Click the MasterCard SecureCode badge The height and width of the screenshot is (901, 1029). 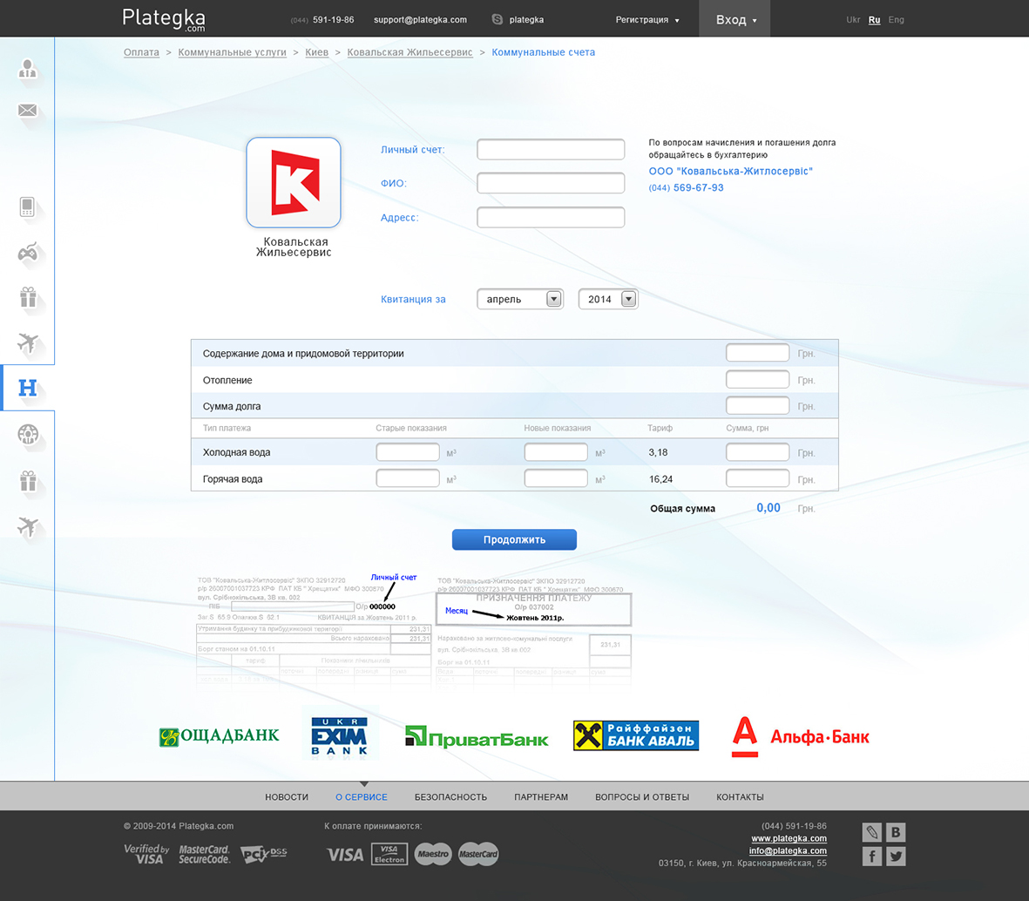pos(205,854)
